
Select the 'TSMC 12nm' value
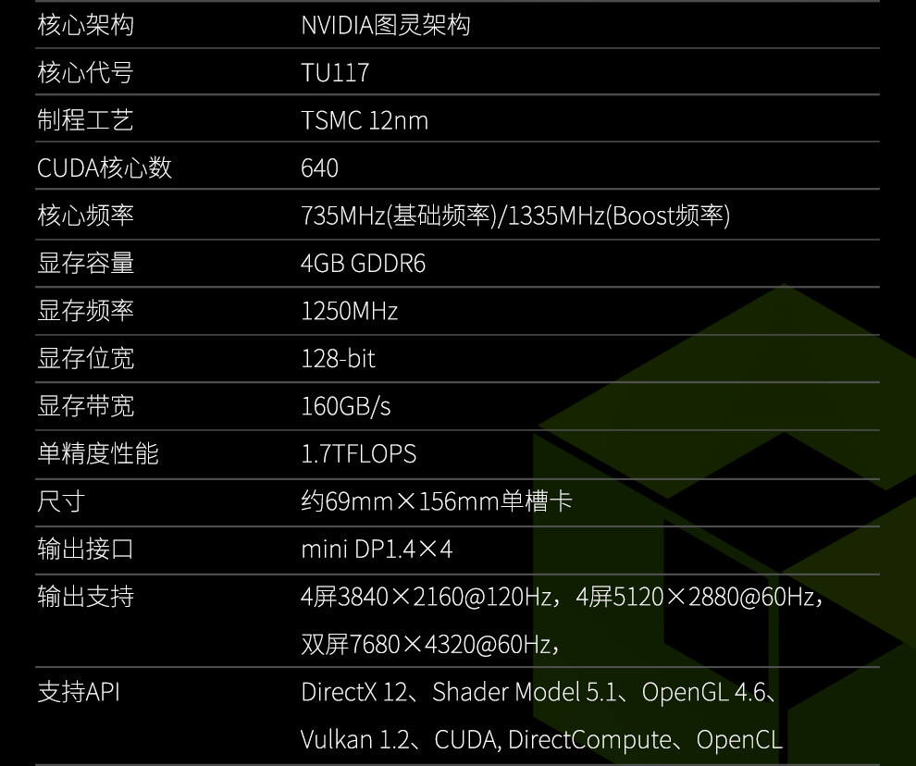click(x=365, y=121)
